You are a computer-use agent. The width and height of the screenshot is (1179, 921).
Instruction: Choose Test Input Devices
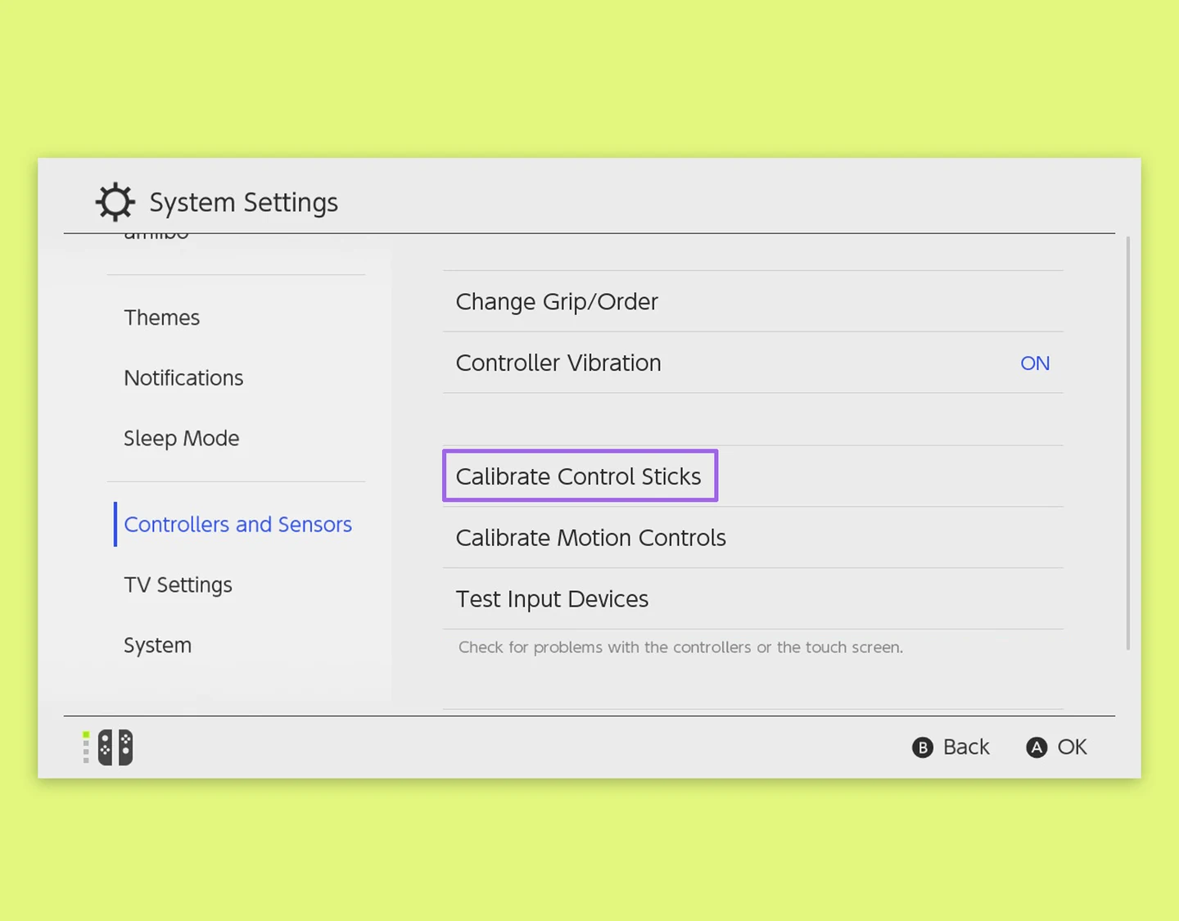click(x=753, y=599)
